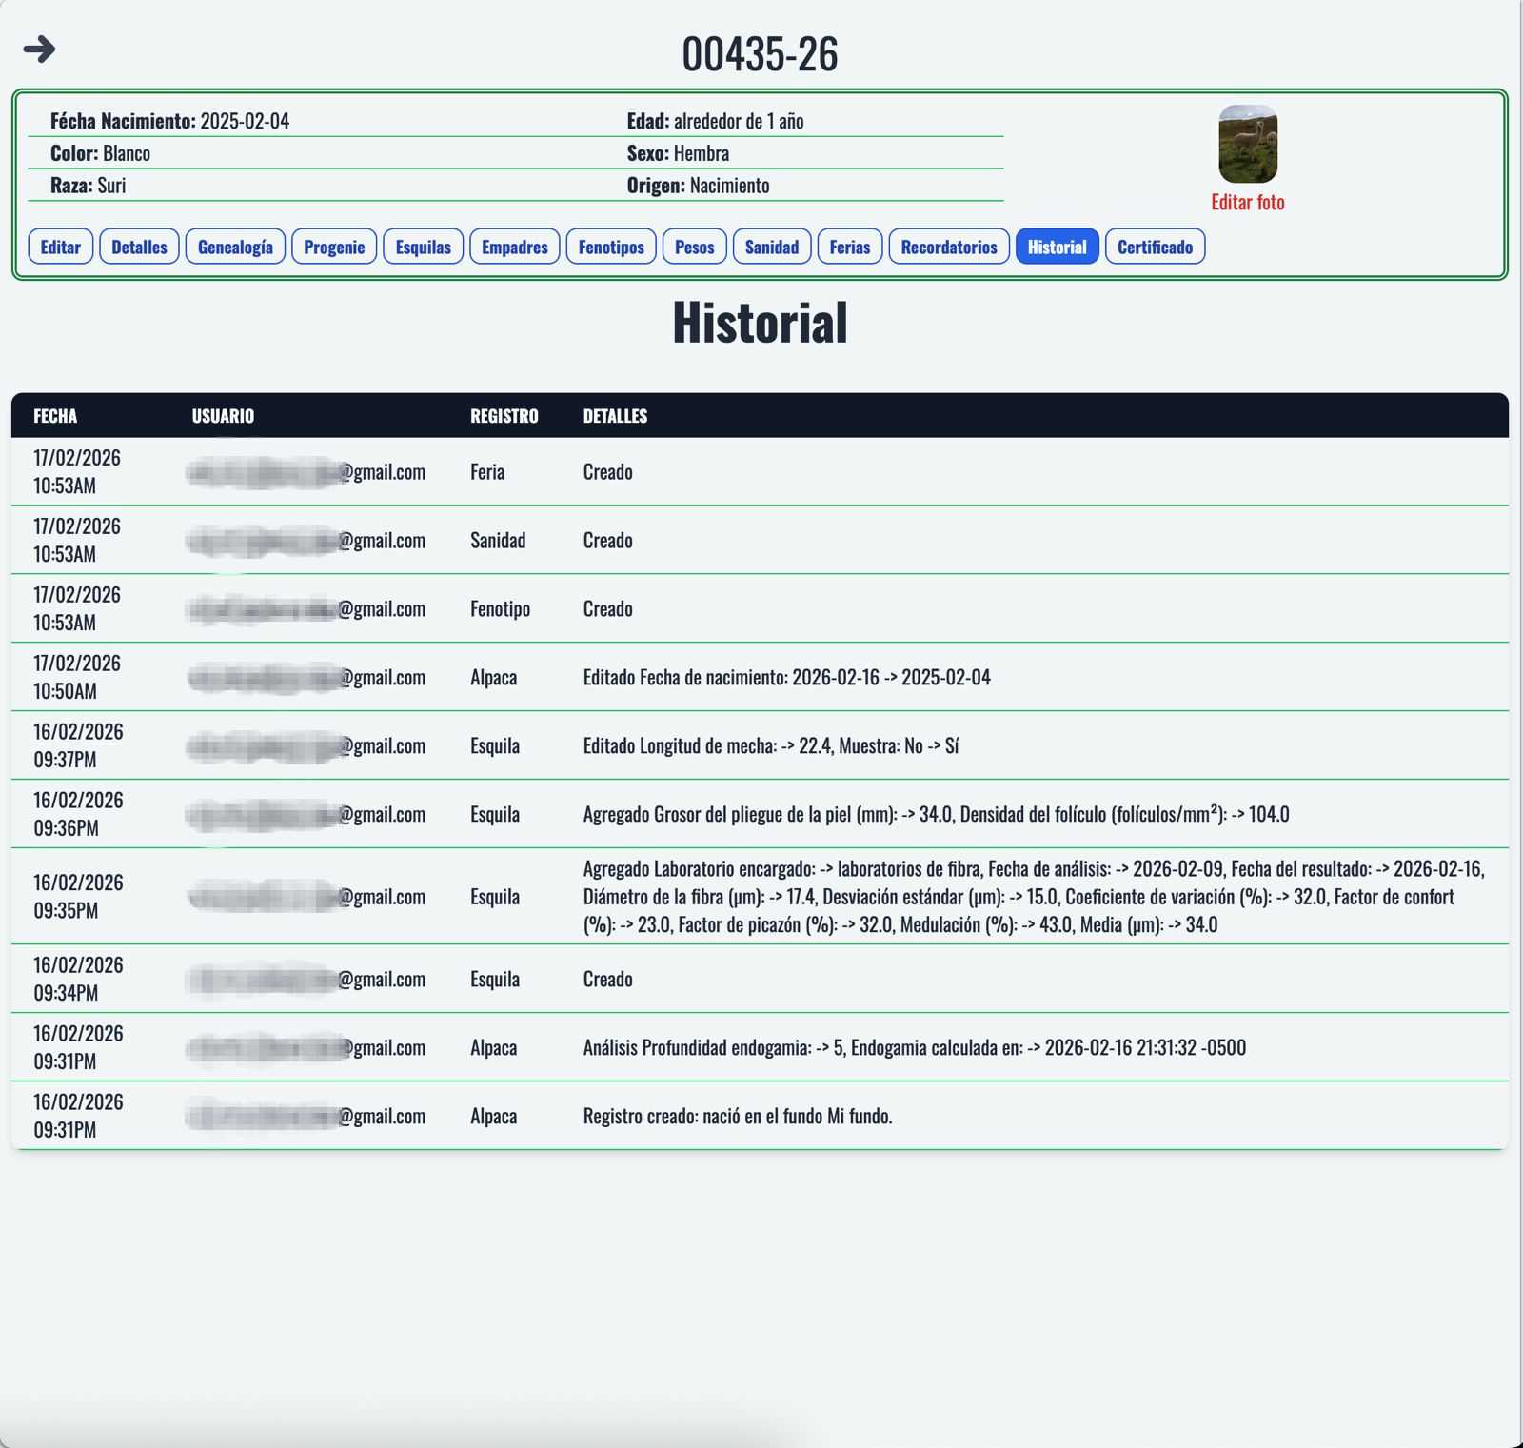Select the Ferias tab
1523x1448 pixels.
(x=849, y=247)
